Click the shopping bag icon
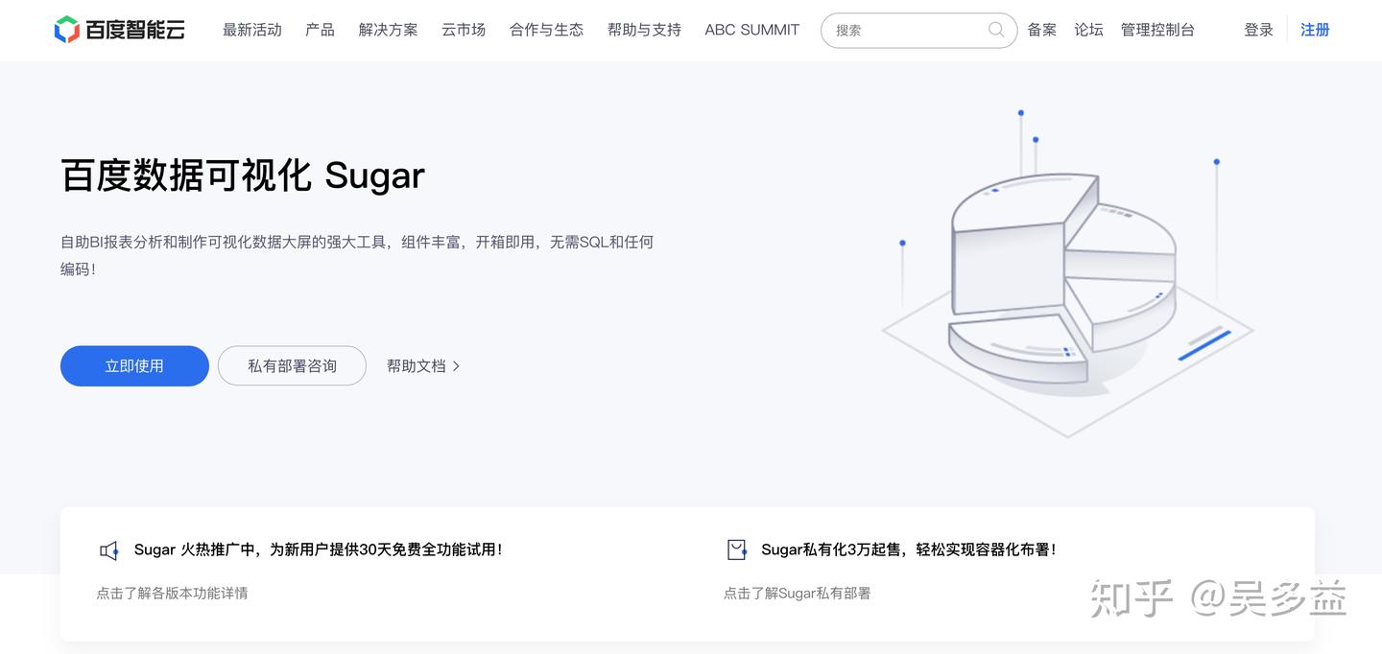Screen dimensions: 1382x654 click(x=737, y=549)
